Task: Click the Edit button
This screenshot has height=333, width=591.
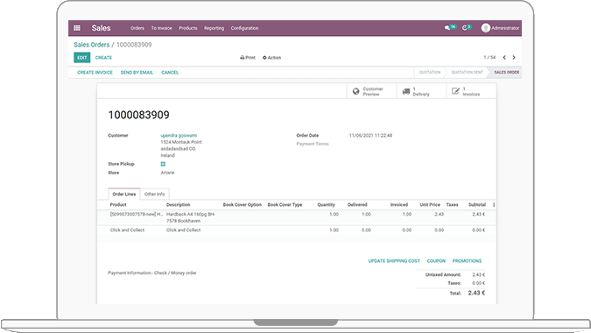Action: coord(81,57)
